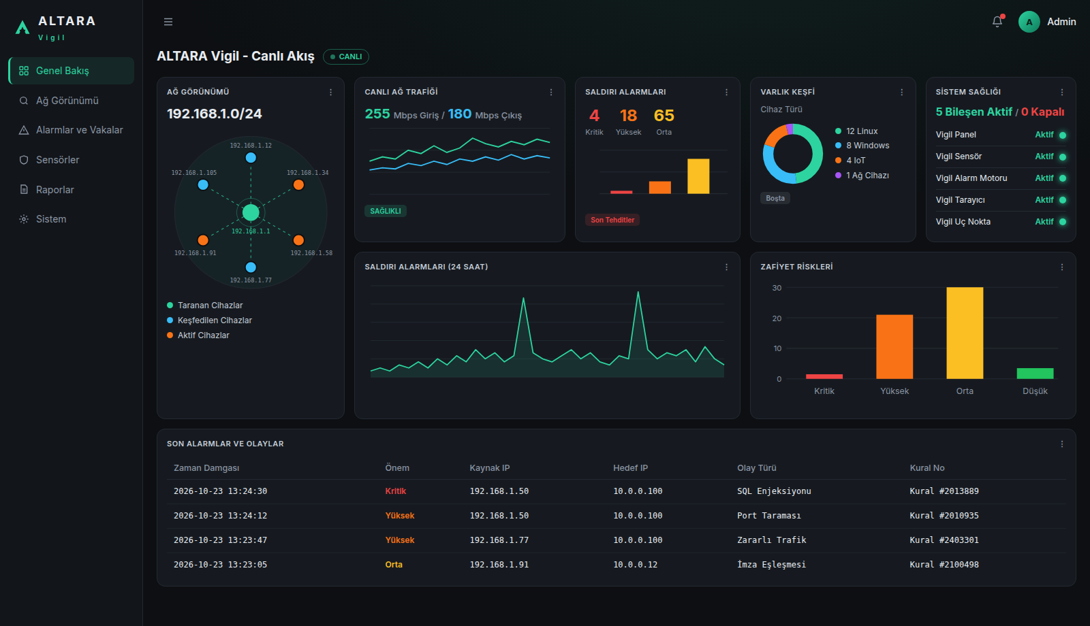Click the yellow Orta bar in Zafiyet Riskleri
The image size is (1090, 626).
(x=965, y=333)
